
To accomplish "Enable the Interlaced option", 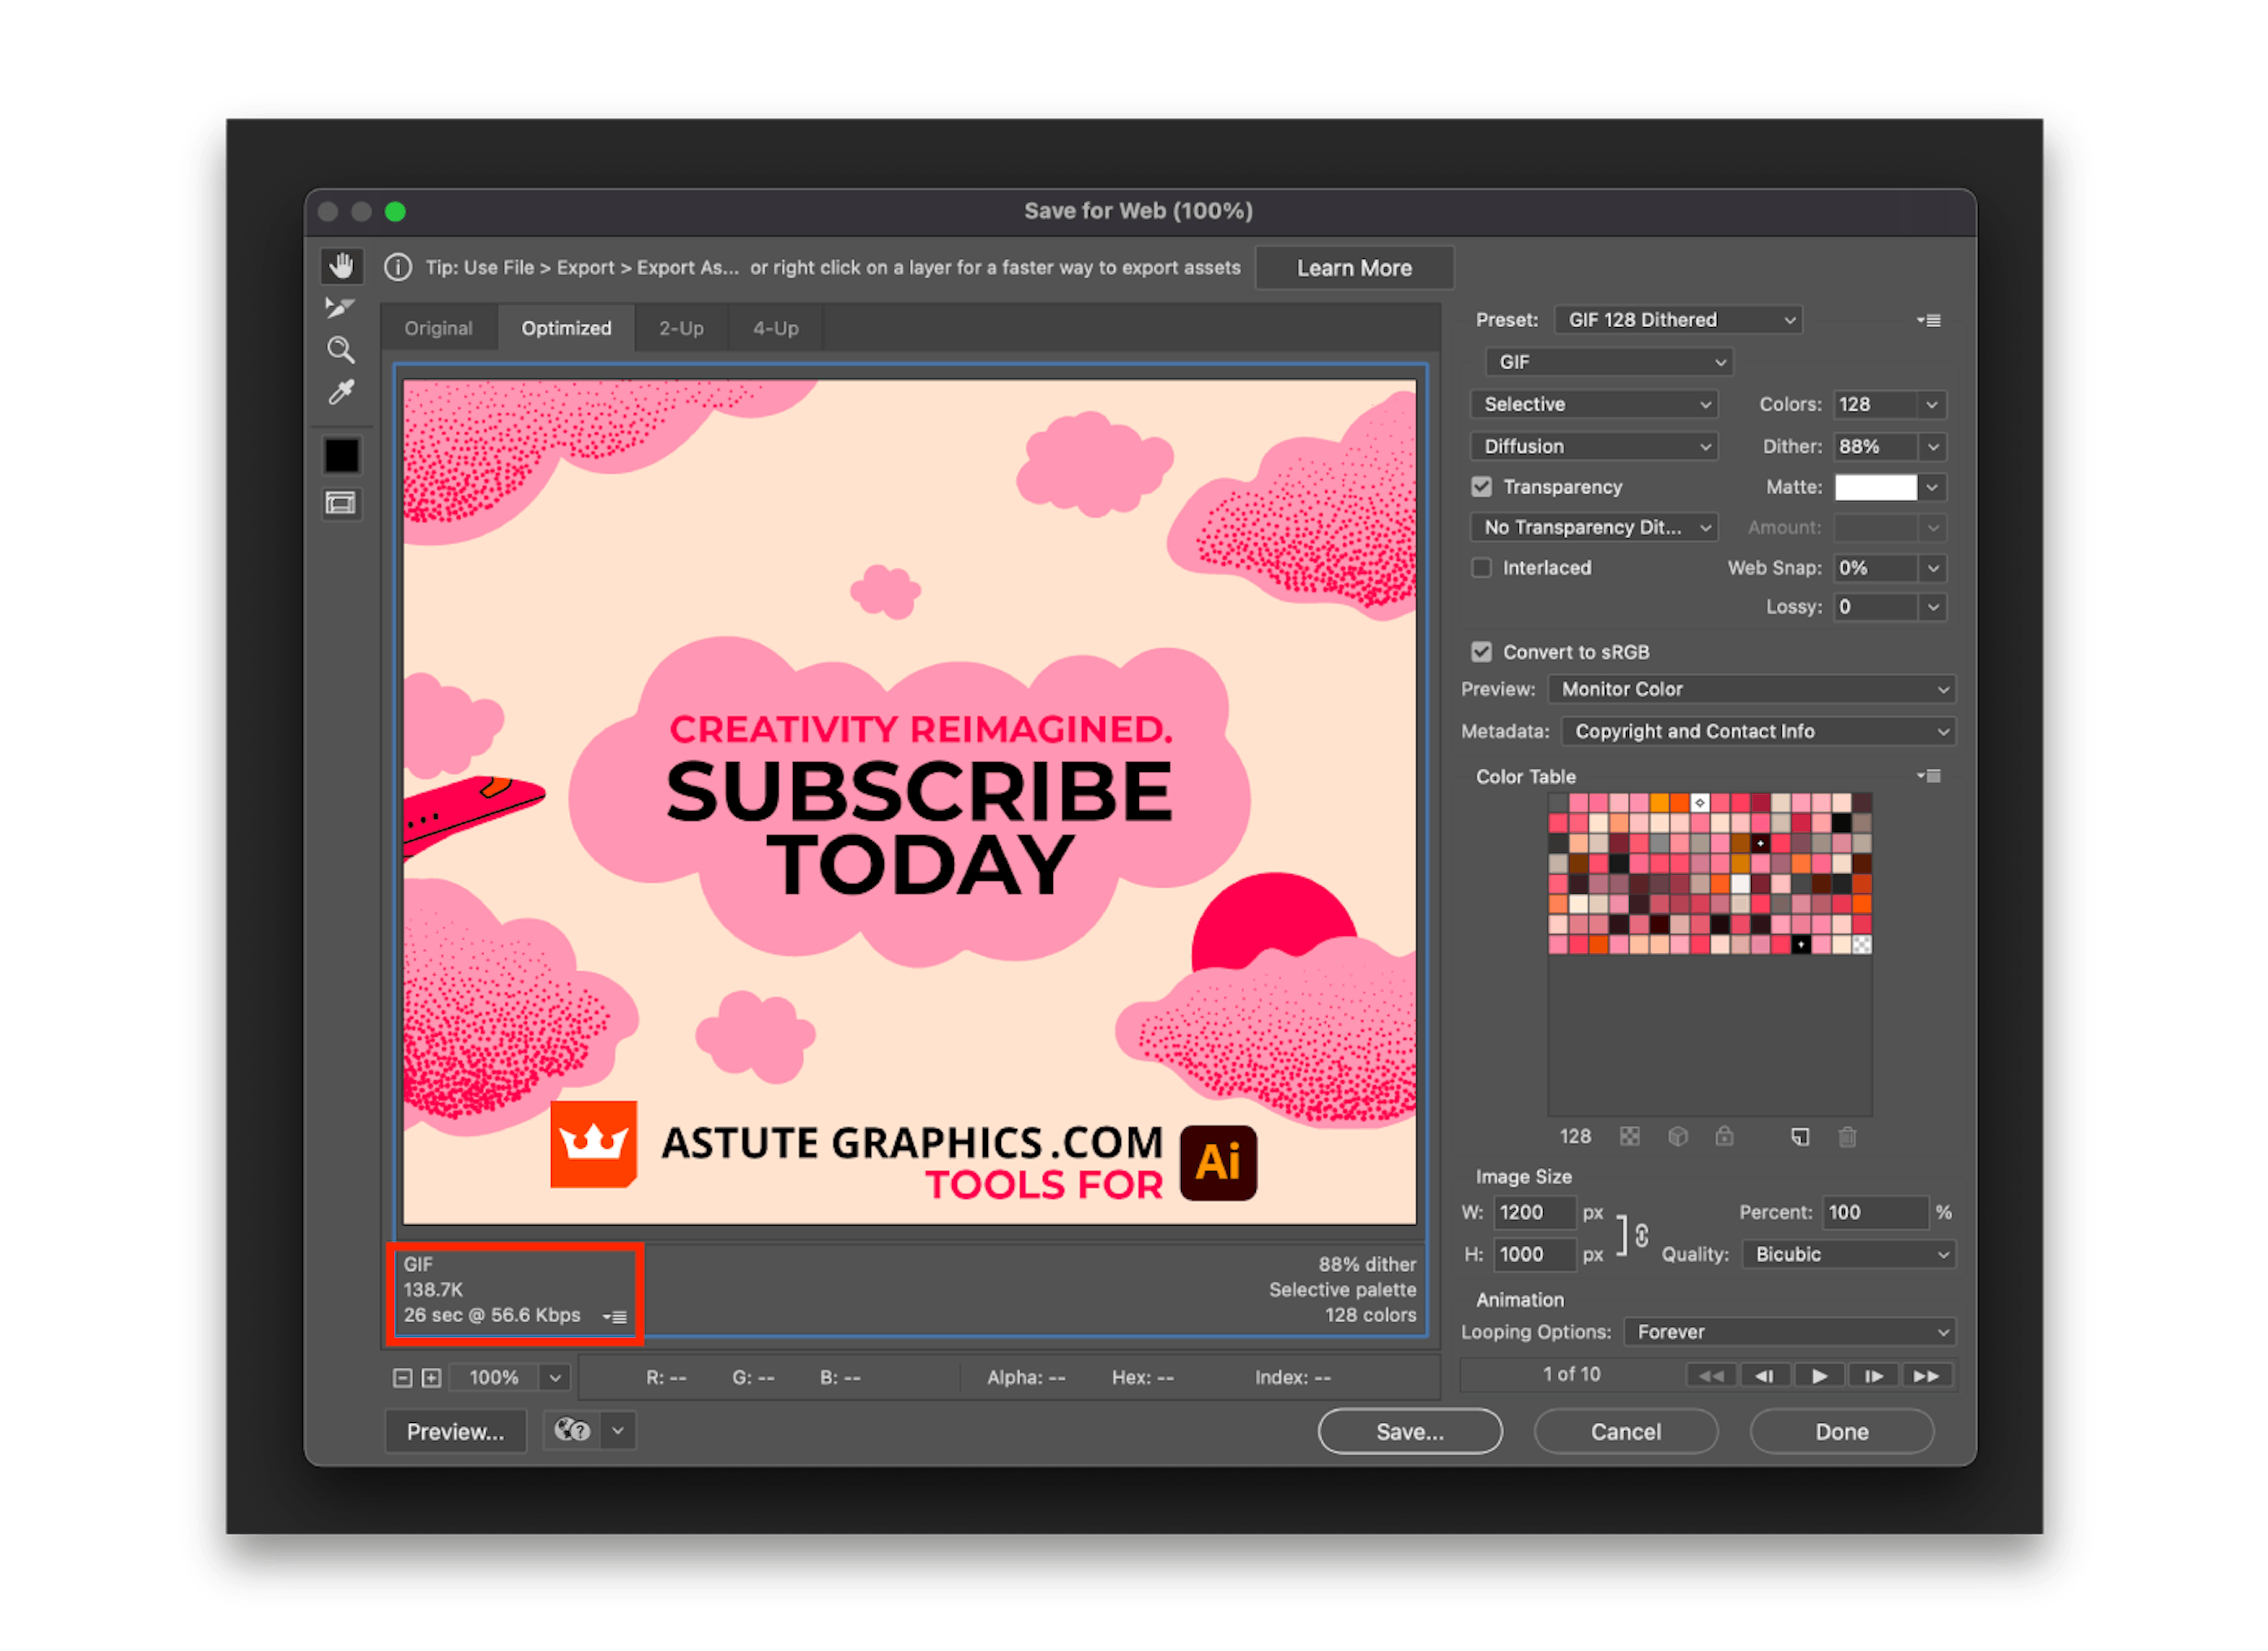I will coord(1481,567).
